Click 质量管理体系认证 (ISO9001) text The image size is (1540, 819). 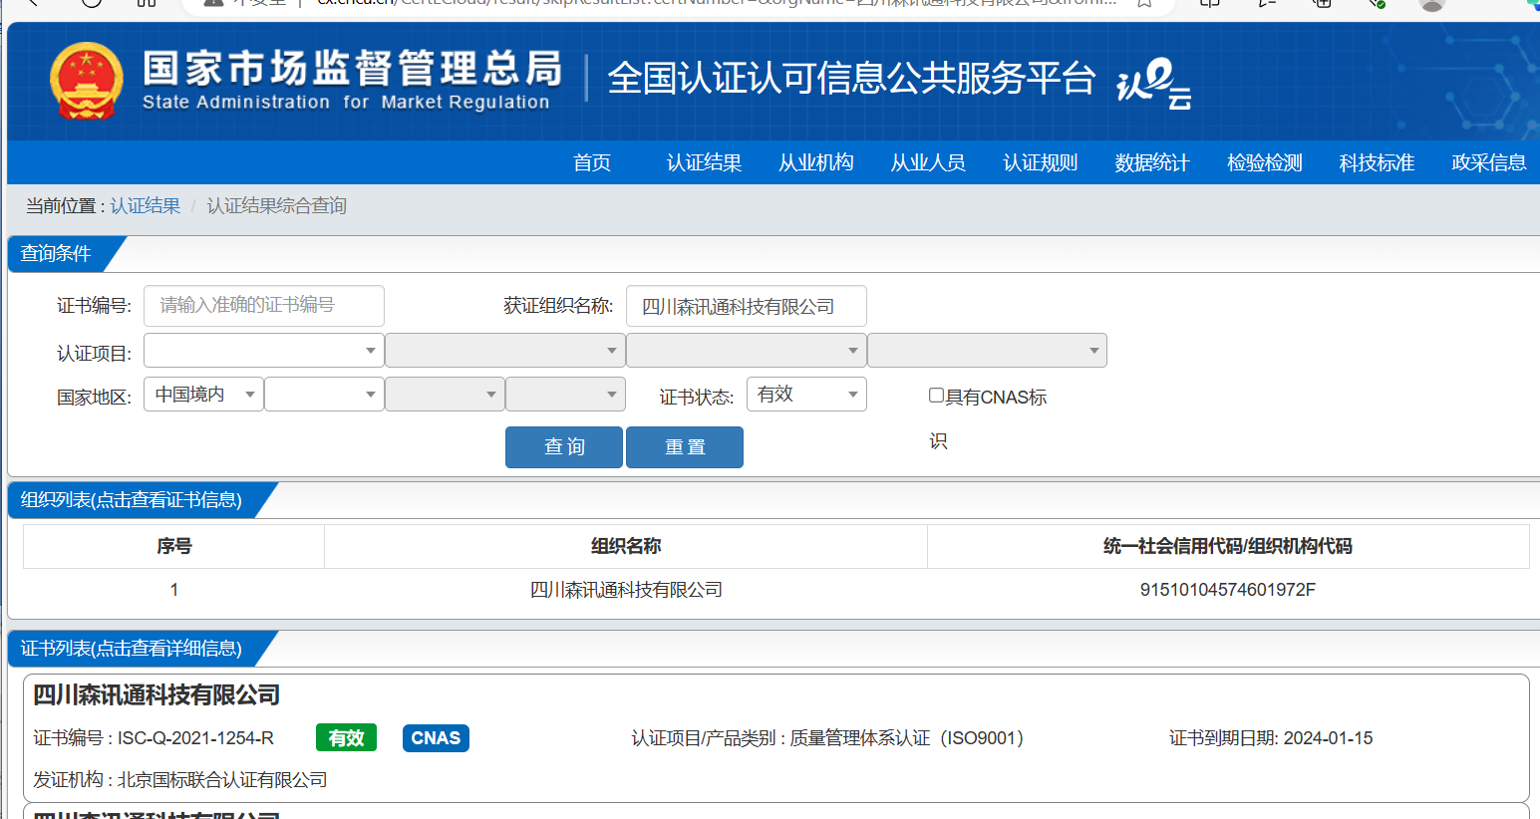point(907,738)
